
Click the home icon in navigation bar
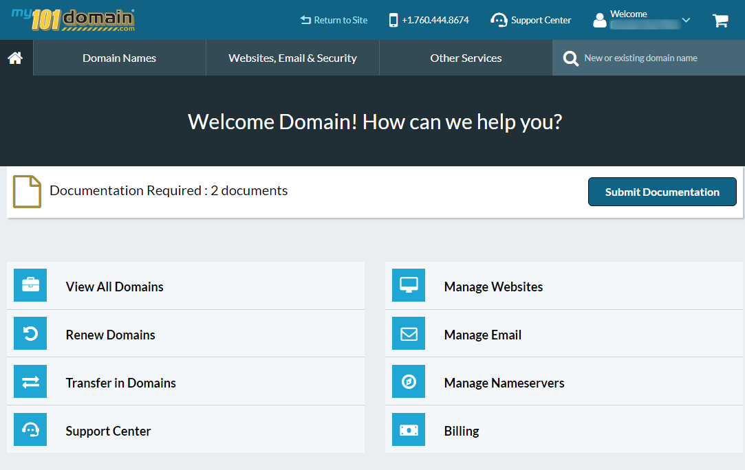[16, 58]
